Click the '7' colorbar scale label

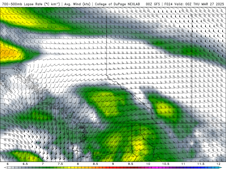(43, 164)
